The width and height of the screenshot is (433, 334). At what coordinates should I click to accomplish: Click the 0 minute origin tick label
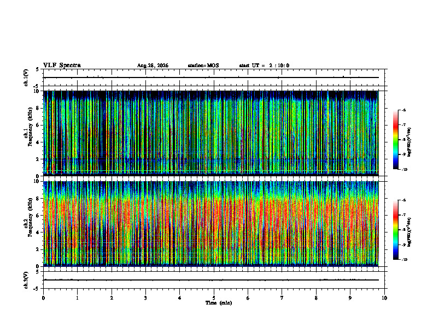click(x=43, y=298)
